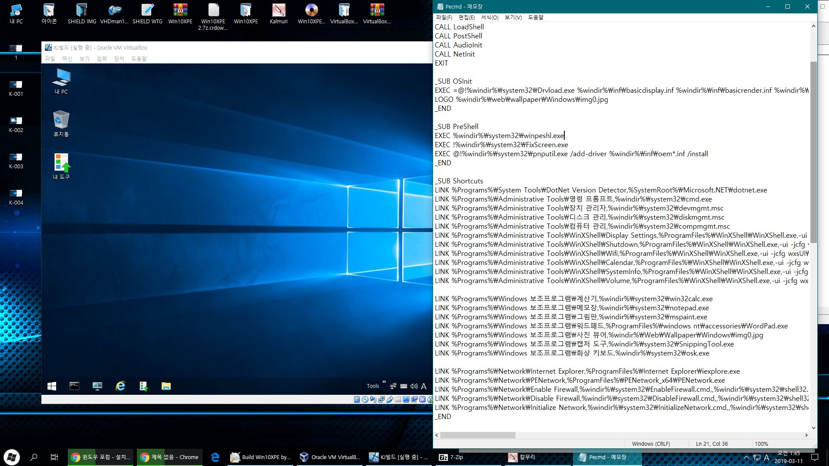Select the Win10XPE WinRAR archive icon
This screenshot has width=829, height=466.
pyautogui.click(x=180, y=14)
